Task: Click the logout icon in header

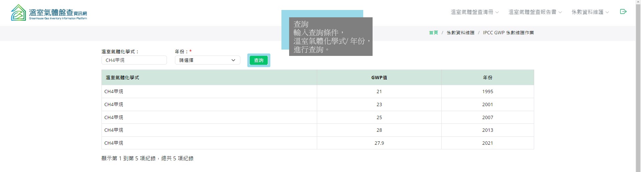Action: click(x=623, y=12)
